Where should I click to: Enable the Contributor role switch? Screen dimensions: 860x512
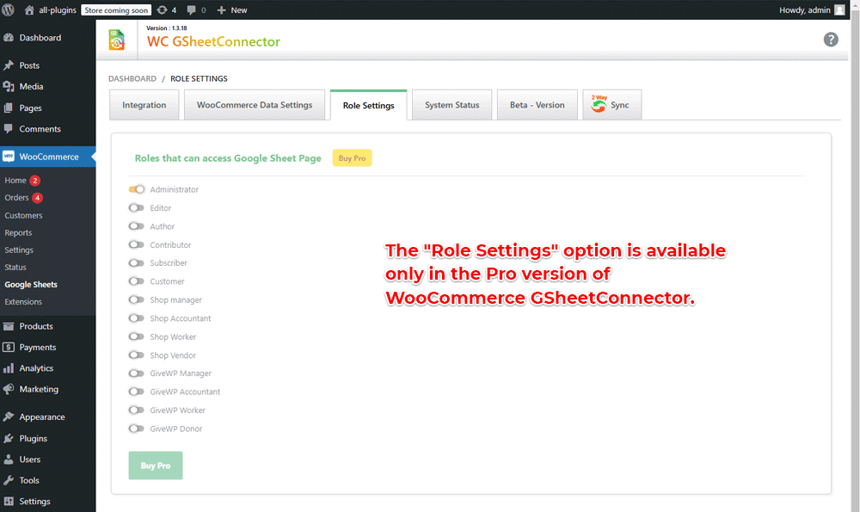click(x=137, y=244)
